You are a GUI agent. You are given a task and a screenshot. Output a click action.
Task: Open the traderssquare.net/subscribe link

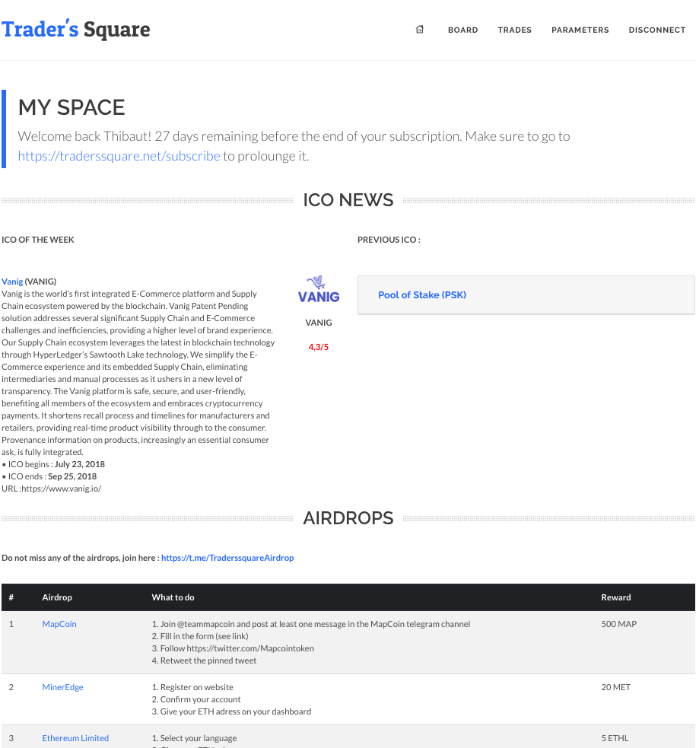coord(119,156)
